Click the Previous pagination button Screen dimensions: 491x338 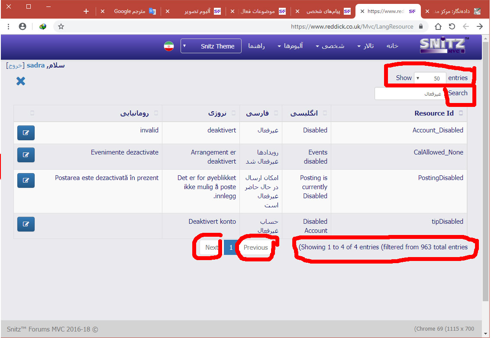255,248
